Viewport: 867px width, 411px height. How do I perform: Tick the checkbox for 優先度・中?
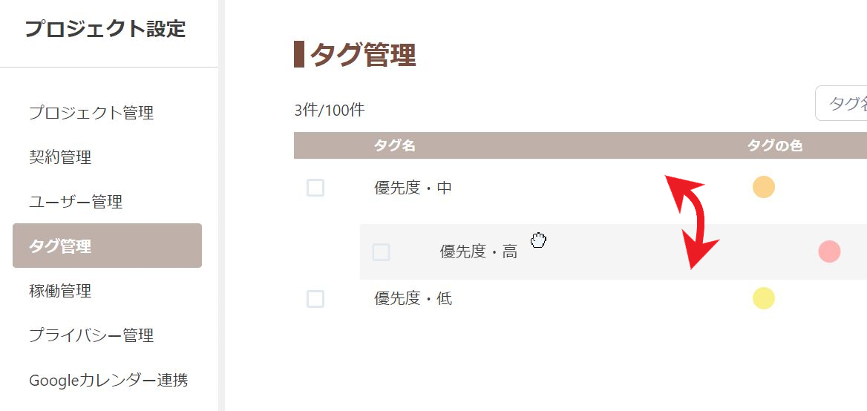[315, 188]
